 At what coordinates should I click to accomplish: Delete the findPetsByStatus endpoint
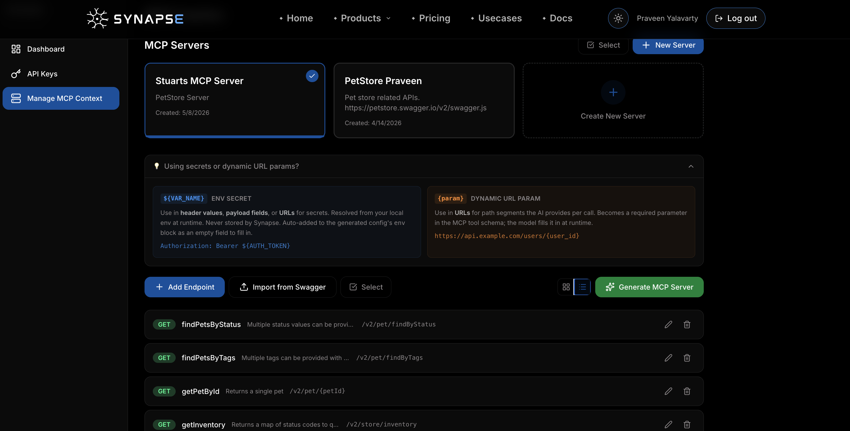[x=687, y=324]
